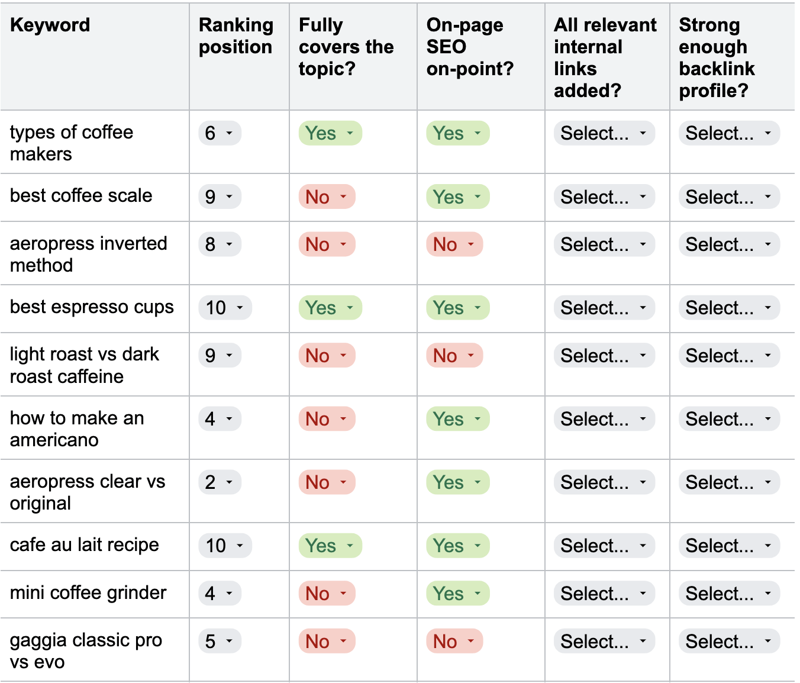Screen dimensions: 800x683
Task: Open the ranking position dropdown for 'types of coffee makers'
Action: (220, 133)
